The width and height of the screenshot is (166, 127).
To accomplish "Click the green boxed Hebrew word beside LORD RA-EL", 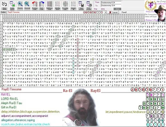I will pos(155,99).
